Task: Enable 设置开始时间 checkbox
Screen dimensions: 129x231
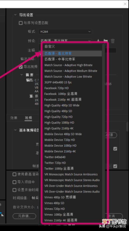Action: click(14, 190)
